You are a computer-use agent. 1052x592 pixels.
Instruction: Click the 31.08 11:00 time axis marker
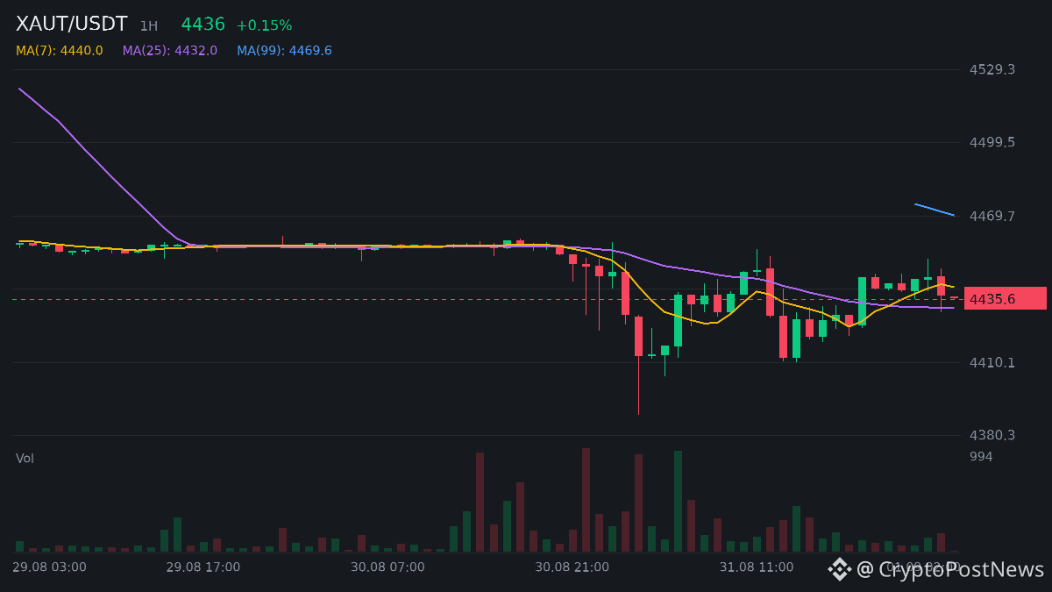[757, 567]
